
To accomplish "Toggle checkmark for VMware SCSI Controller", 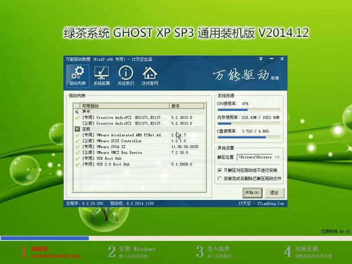I will coord(77,141).
